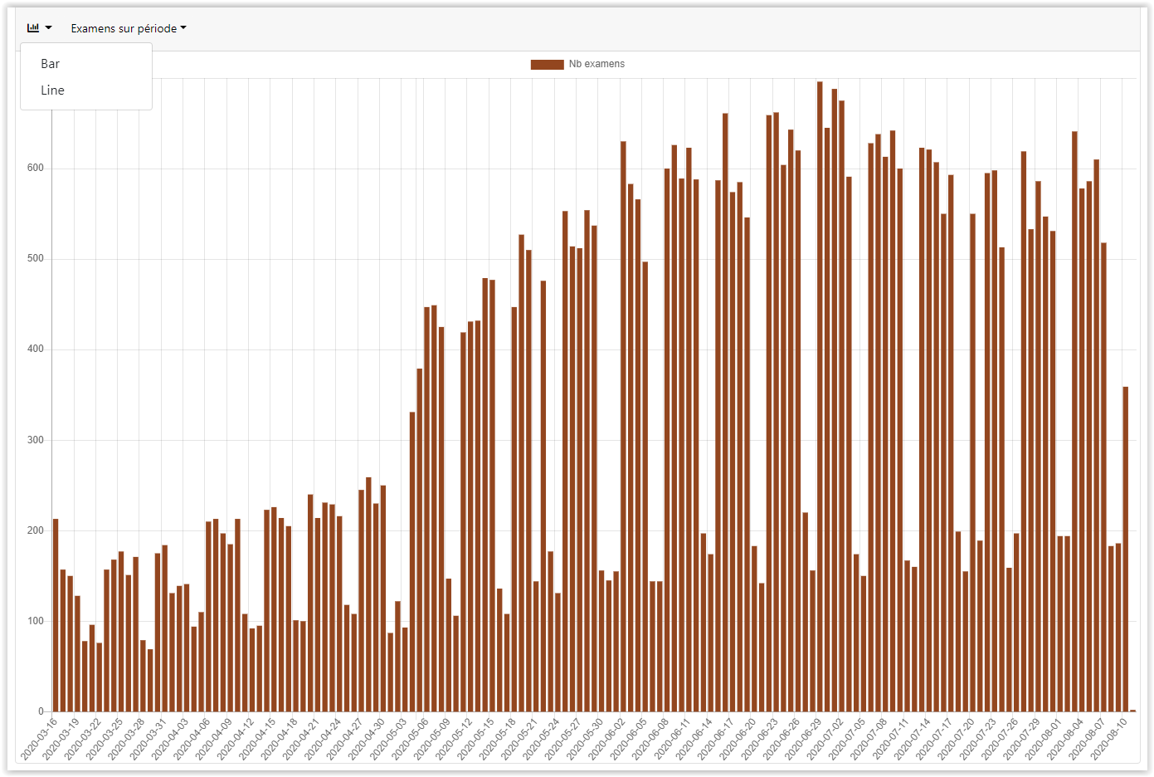This screenshot has width=1154, height=777.
Task: Click the bar chart type icon
Action: point(33,28)
